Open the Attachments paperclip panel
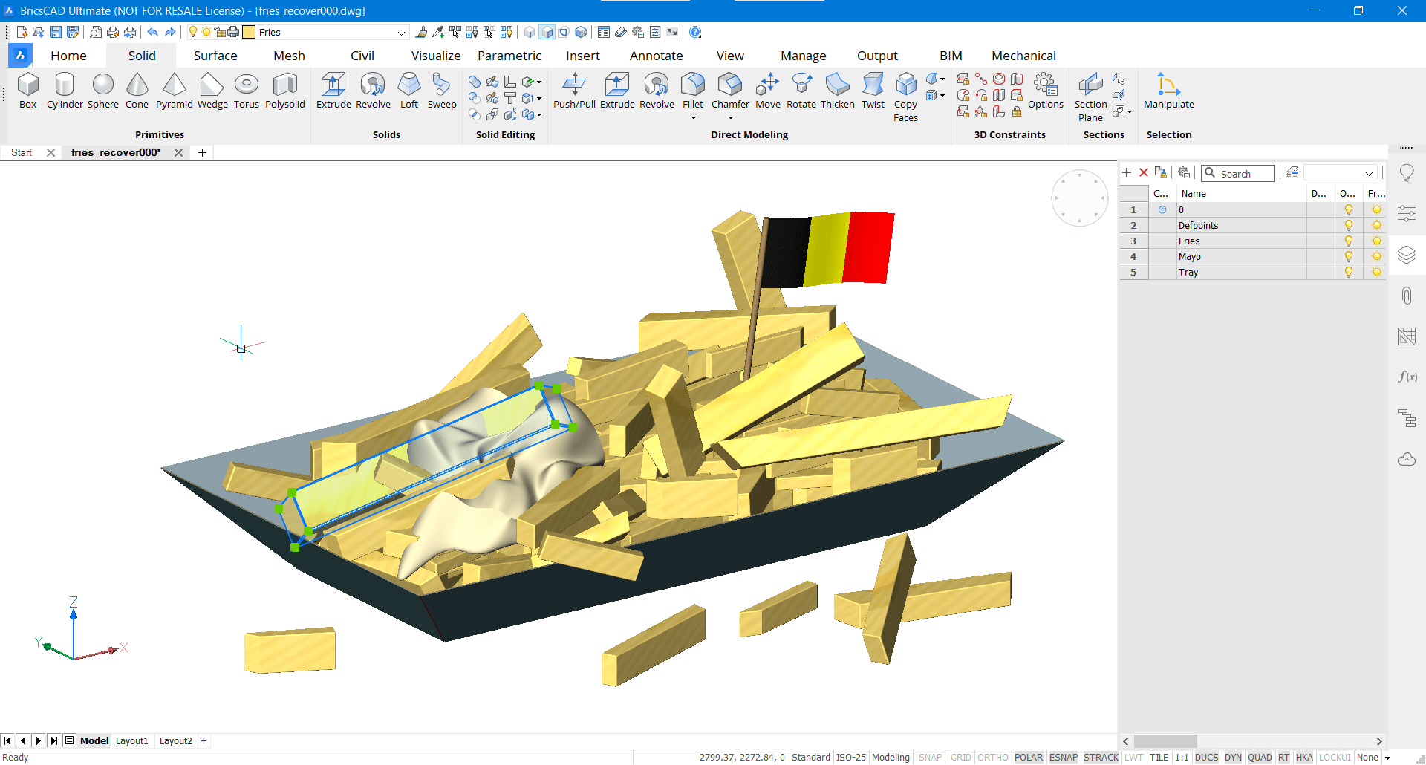The width and height of the screenshot is (1426, 765). tap(1407, 296)
